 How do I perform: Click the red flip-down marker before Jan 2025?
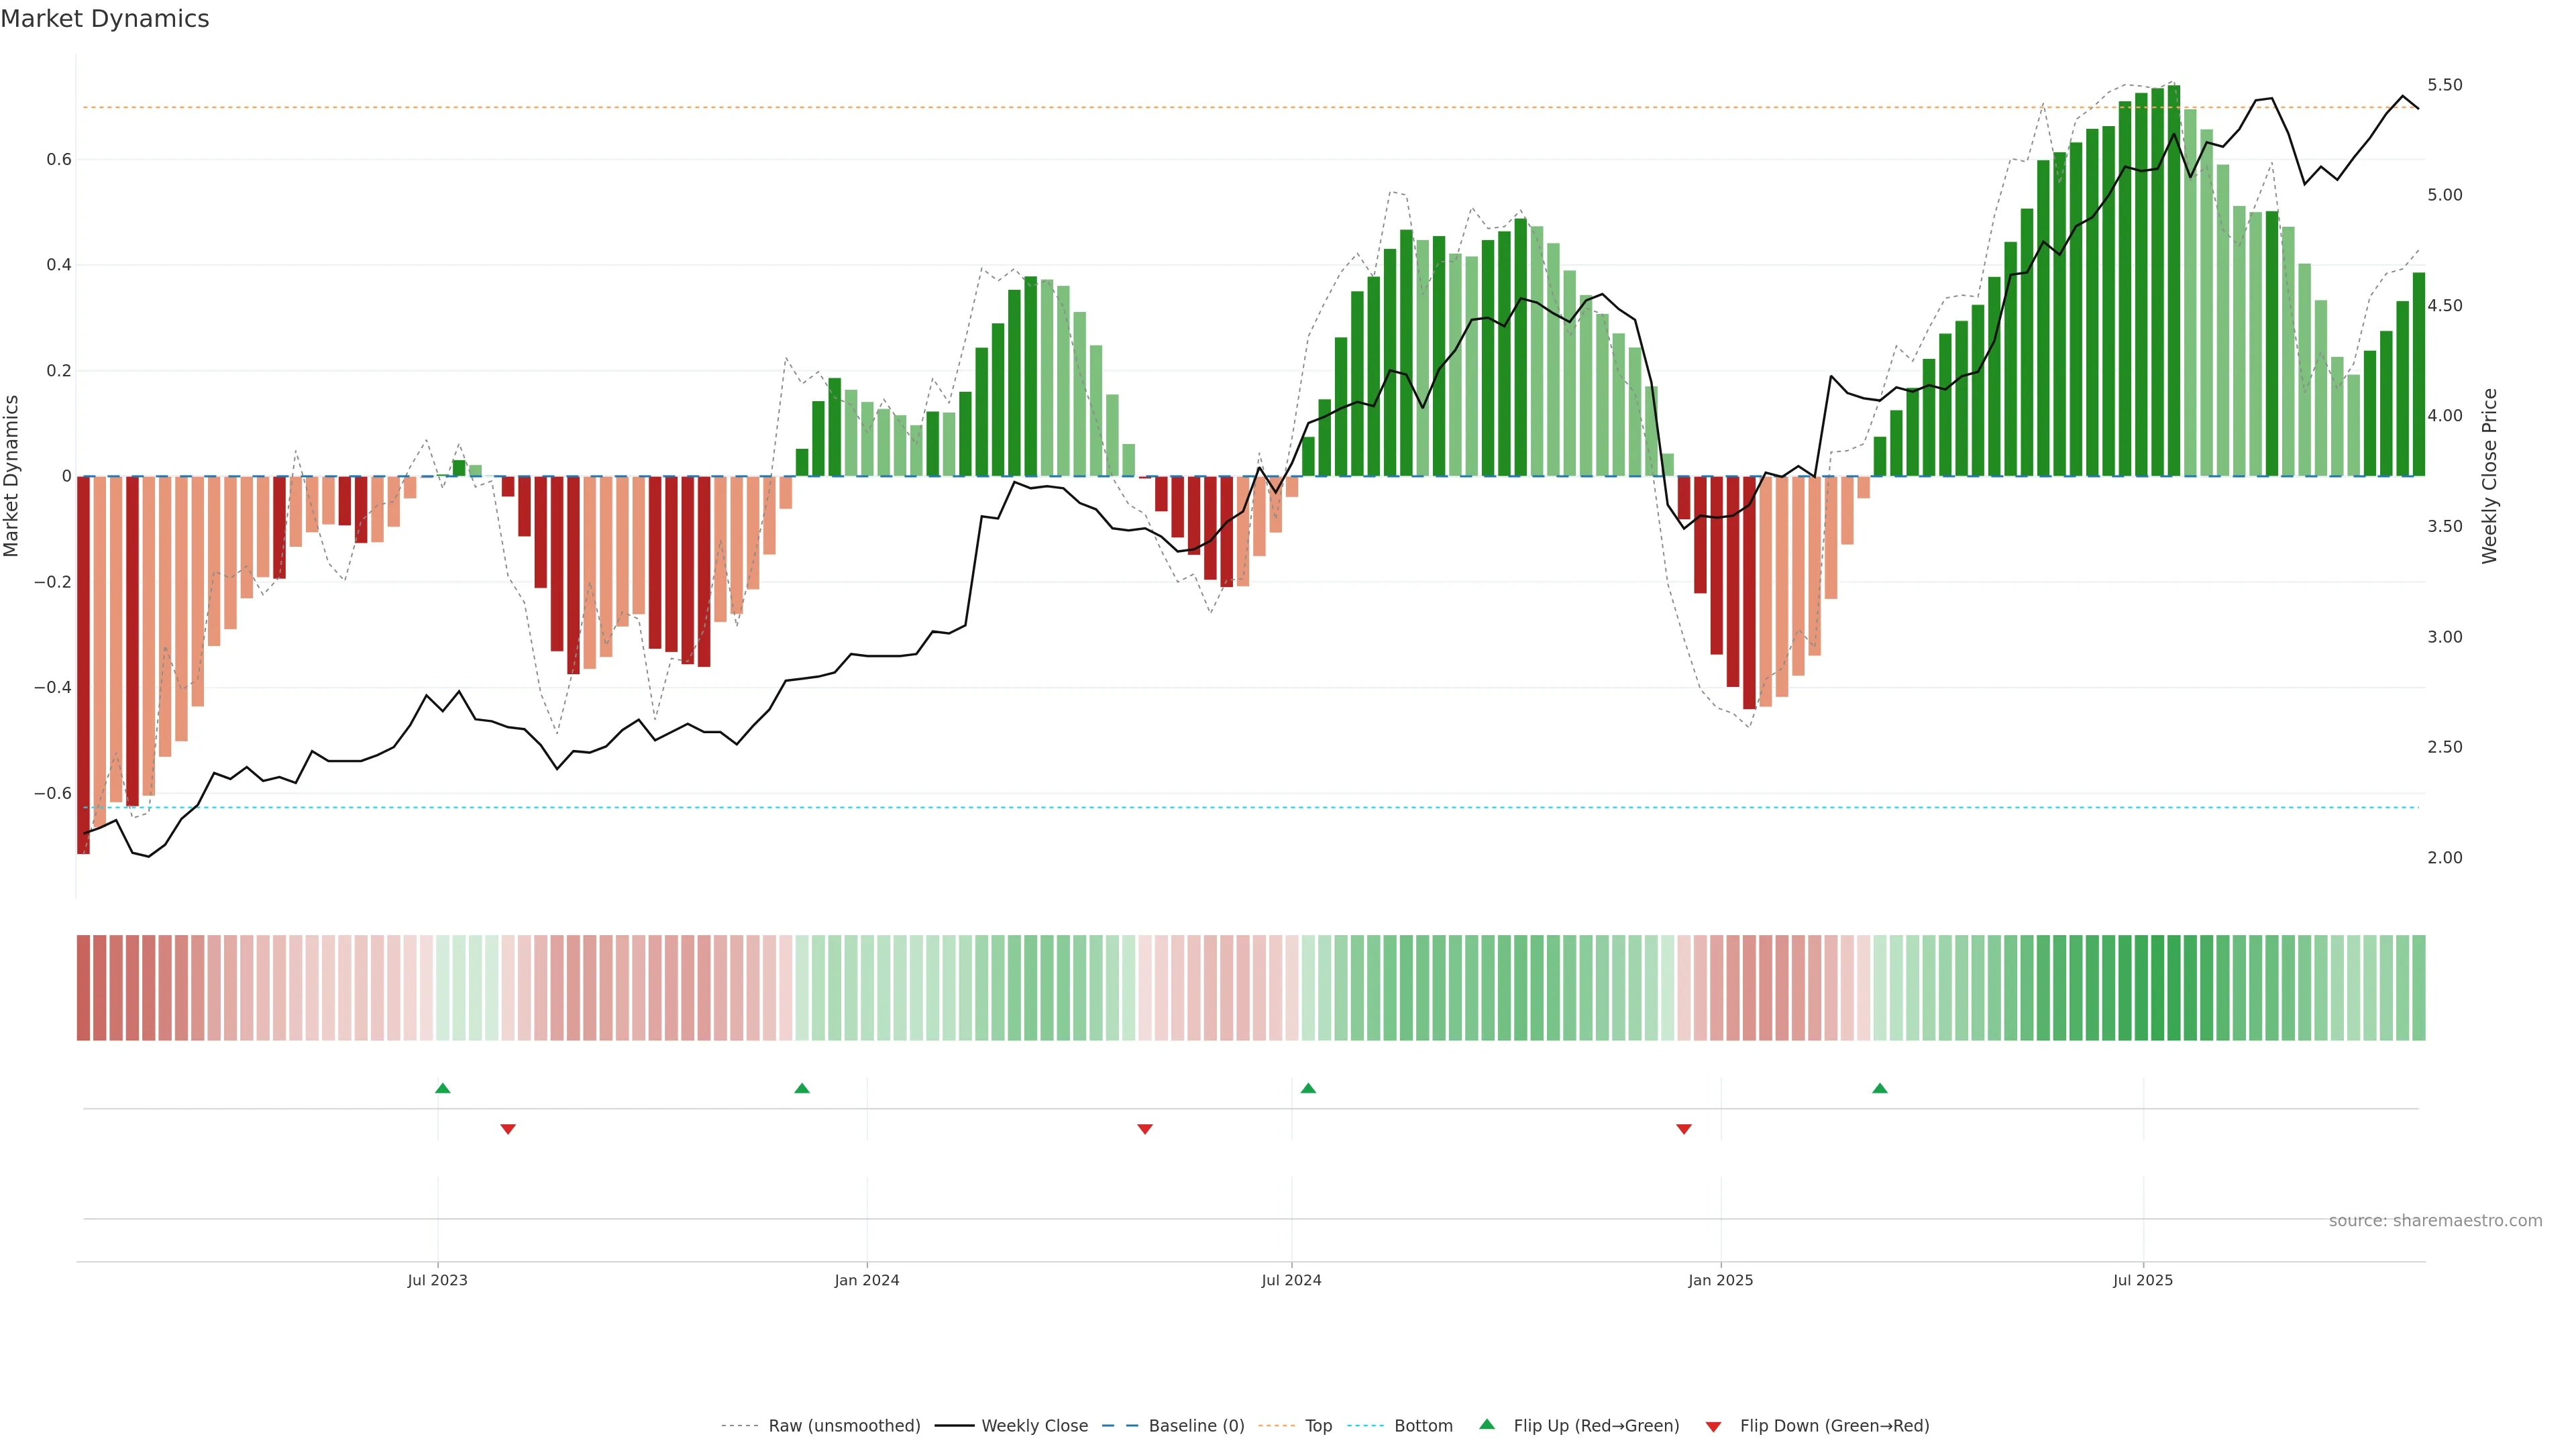1684,1129
